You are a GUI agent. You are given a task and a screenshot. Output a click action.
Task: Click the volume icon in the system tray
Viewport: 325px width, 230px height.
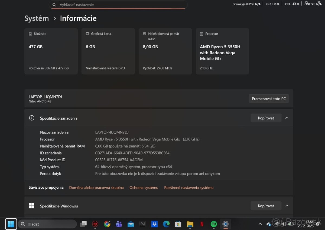coord(284,224)
